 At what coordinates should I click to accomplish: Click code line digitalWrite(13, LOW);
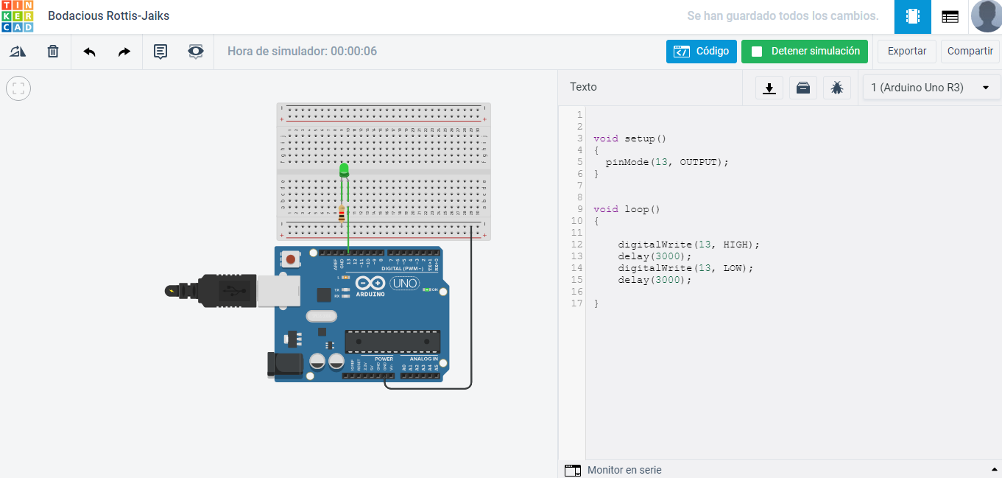(x=685, y=268)
